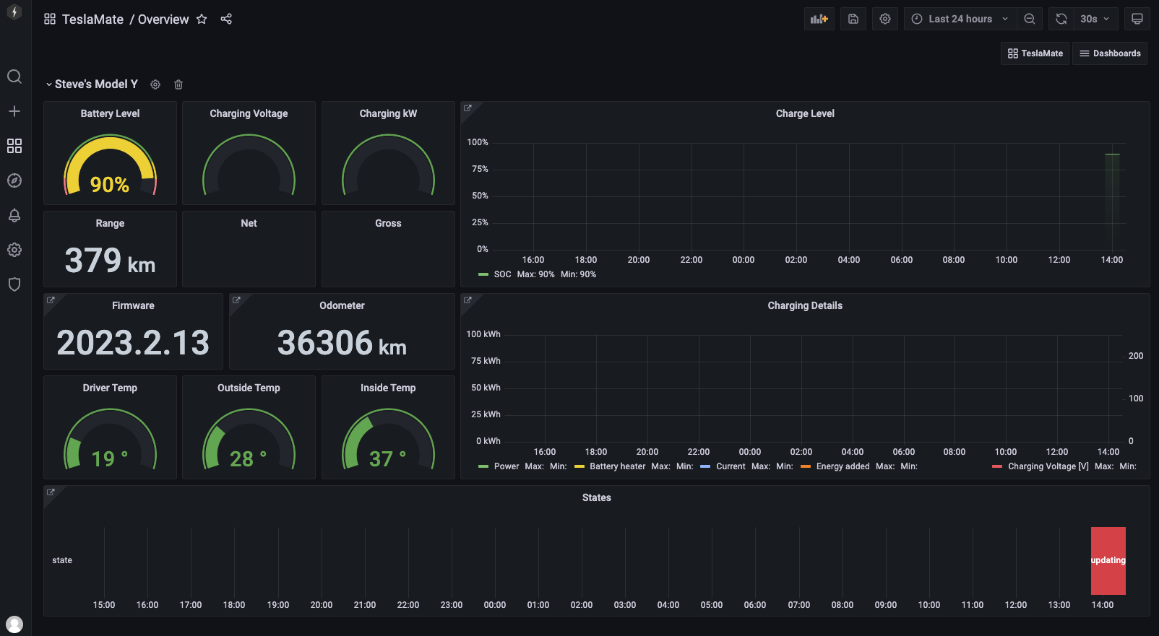Open the Charging Details panel title menu
The width and height of the screenshot is (1159, 636).
(805, 305)
